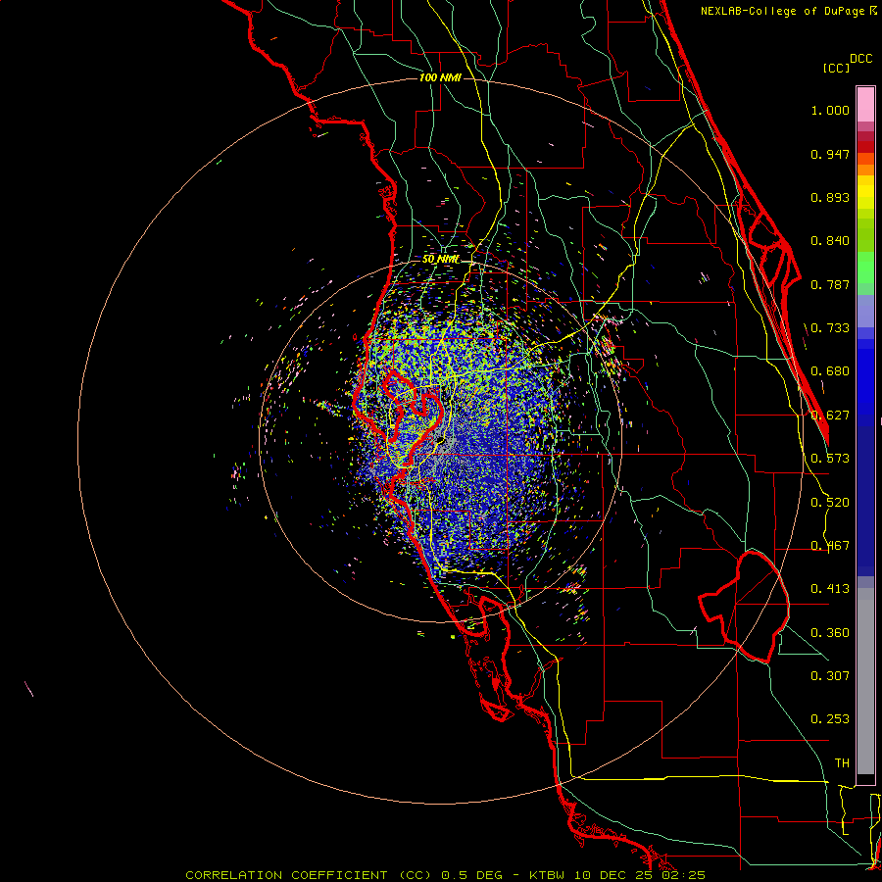Click the 50 NMI range ring label
This screenshot has width=882, height=882.
click(440, 260)
